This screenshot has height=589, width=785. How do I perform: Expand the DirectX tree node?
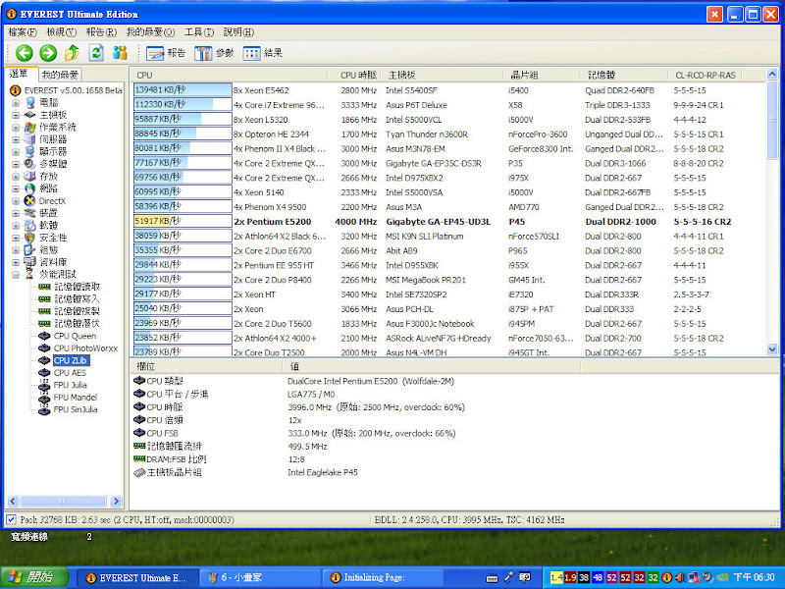[x=16, y=200]
